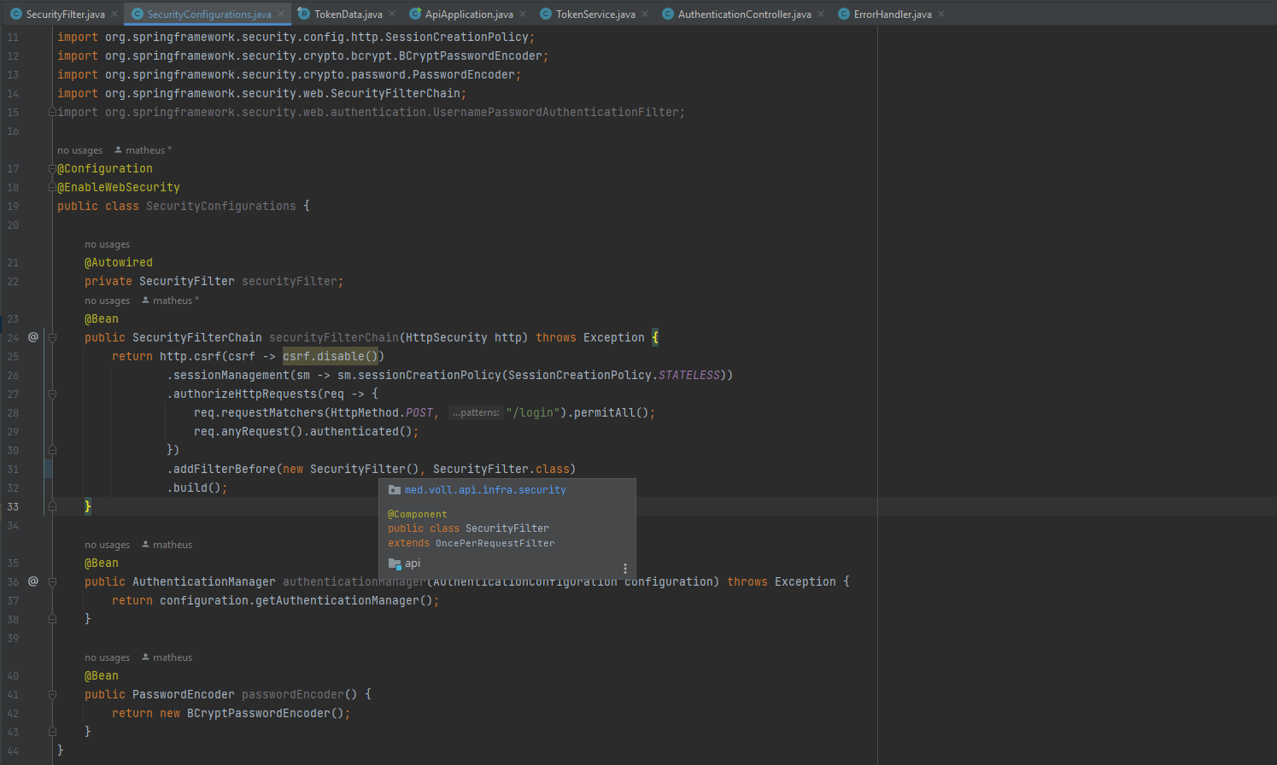Image resolution: width=1277 pixels, height=765 pixels.
Task: Click getAuthenticationManager() on line 37
Action: click(341, 600)
